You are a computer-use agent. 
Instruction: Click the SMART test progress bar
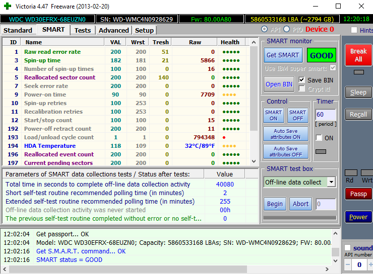[x=300, y=218]
